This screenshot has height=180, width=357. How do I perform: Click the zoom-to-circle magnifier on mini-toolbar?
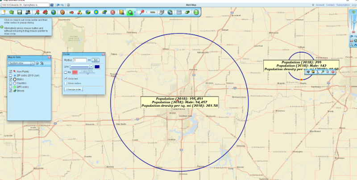[323, 72]
